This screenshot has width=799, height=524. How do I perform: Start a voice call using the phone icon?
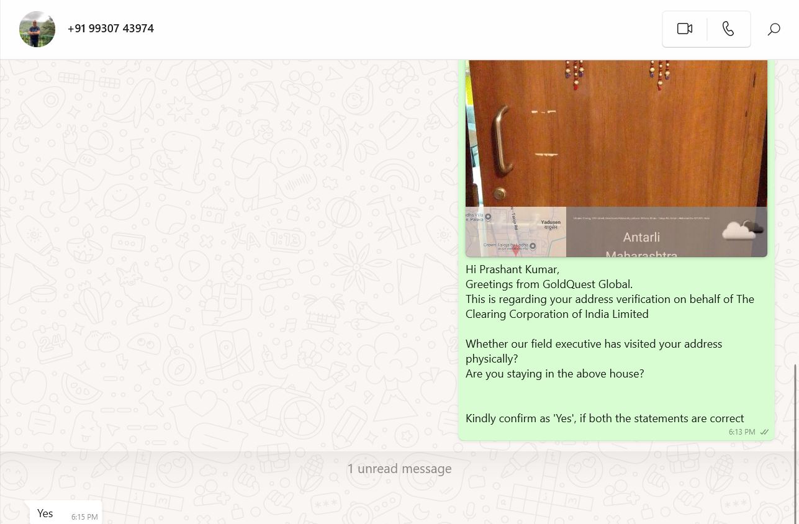[x=728, y=29]
